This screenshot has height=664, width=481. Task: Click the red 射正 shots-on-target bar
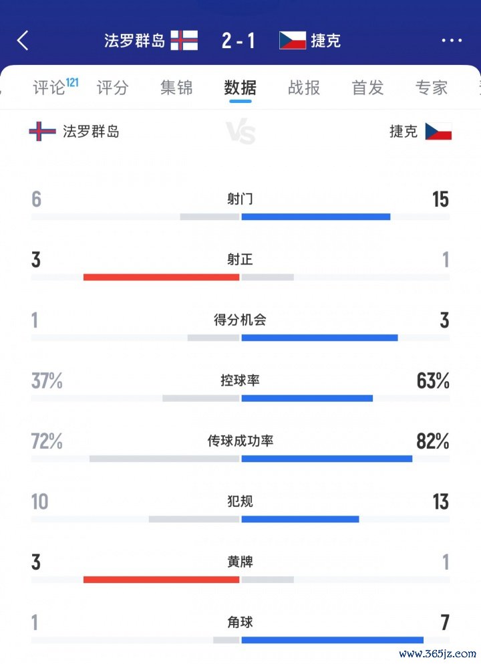(161, 277)
